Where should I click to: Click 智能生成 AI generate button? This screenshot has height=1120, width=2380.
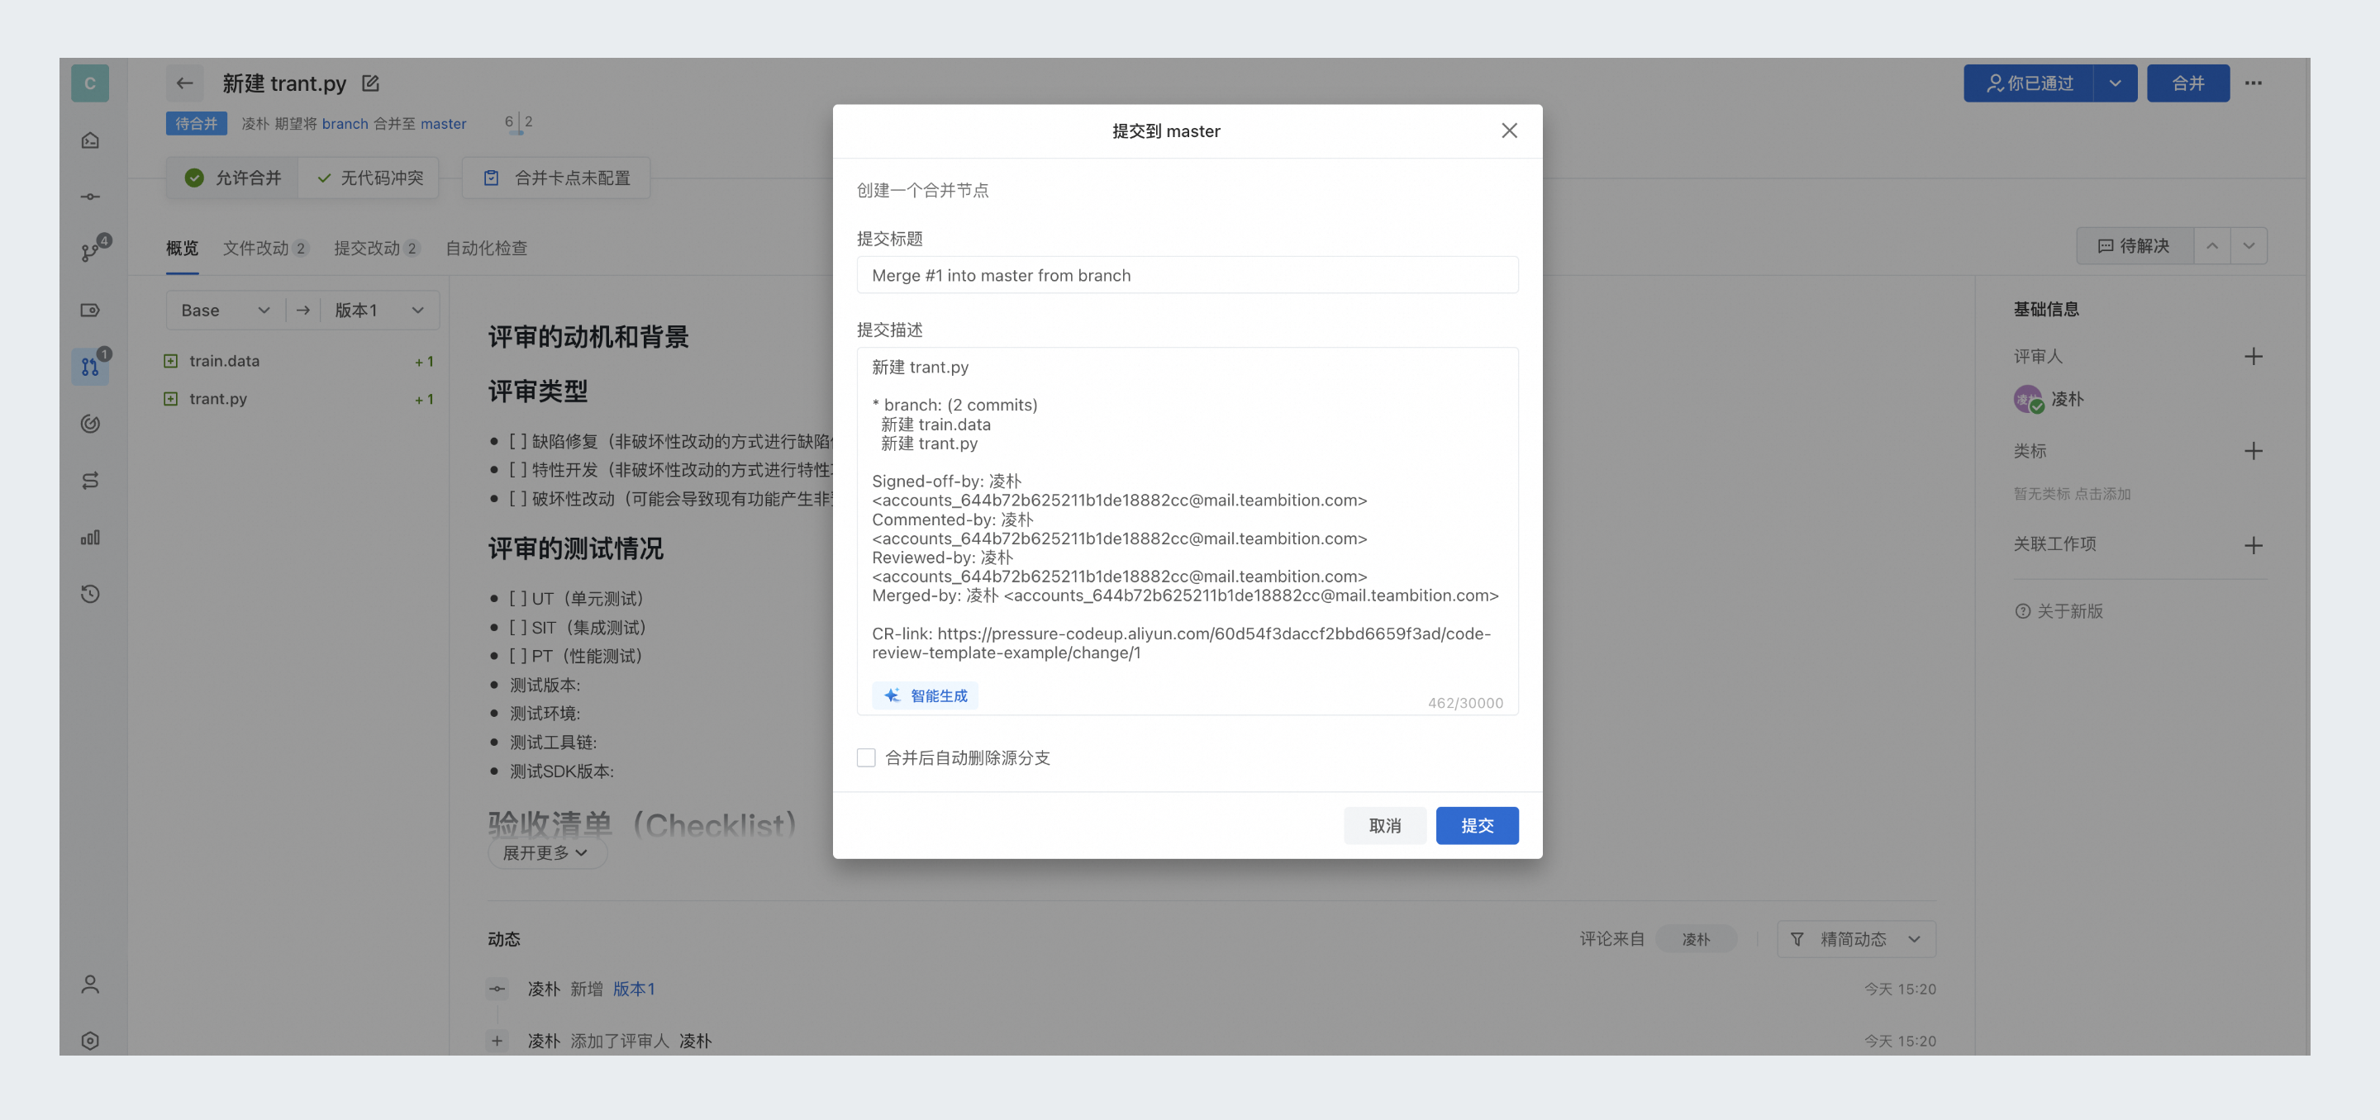pyautogui.click(x=925, y=695)
